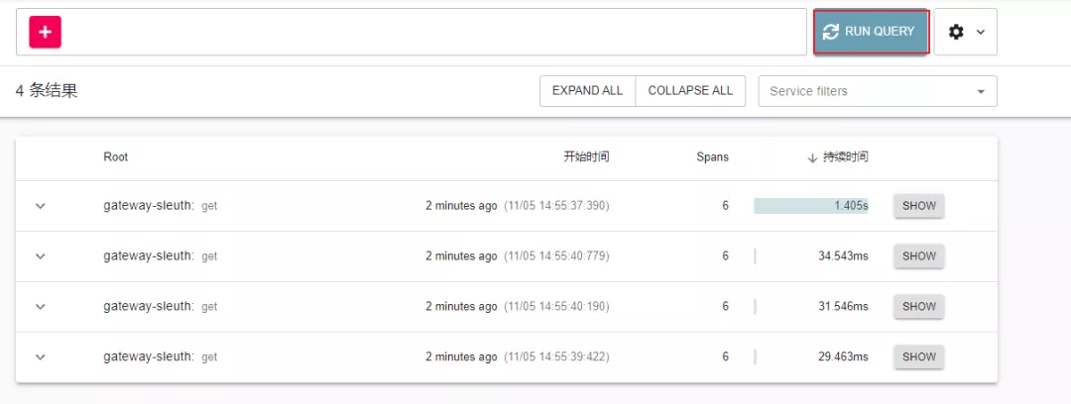This screenshot has height=404, width=1071.
Task: Click the Root column header
Action: 116,157
